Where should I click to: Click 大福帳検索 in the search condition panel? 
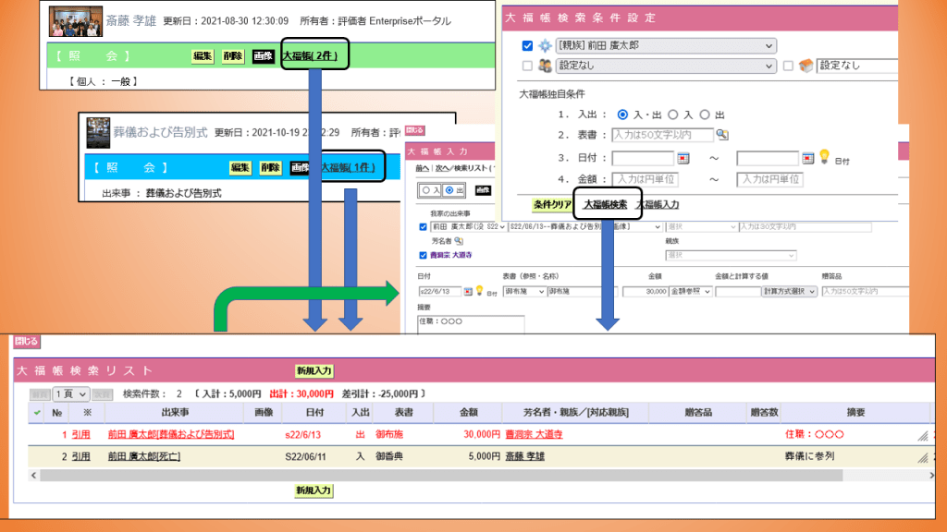click(x=605, y=204)
